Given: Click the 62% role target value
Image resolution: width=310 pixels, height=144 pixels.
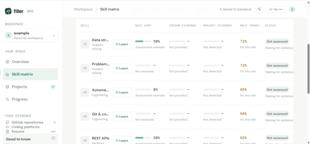Looking at the screenshot, I should pos(243,138).
